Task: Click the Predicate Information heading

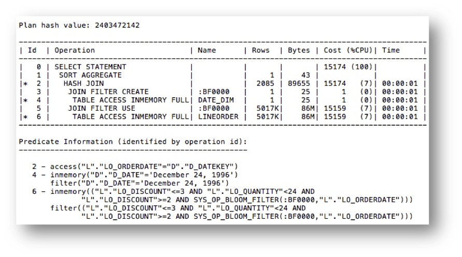Action: 133,142
